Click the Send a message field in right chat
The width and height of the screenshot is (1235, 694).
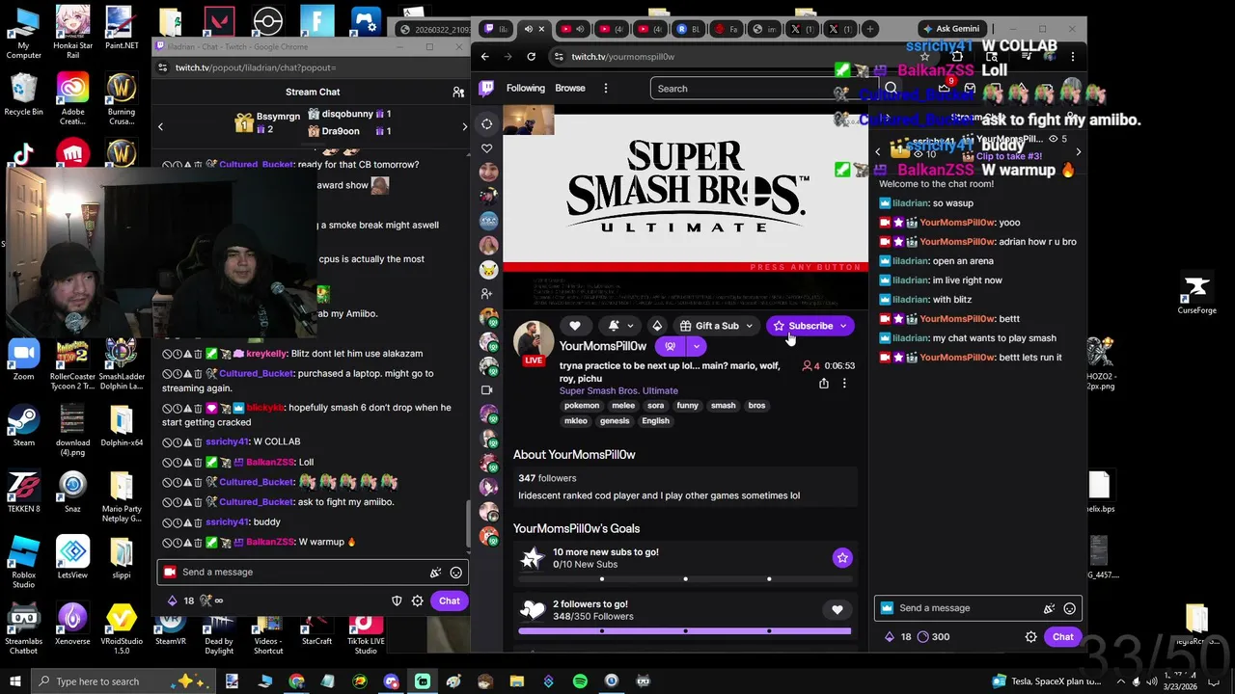pyautogui.click(x=976, y=608)
